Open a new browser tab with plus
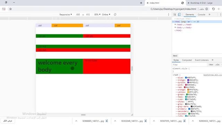This screenshot has width=222, height=125. [141, 3]
